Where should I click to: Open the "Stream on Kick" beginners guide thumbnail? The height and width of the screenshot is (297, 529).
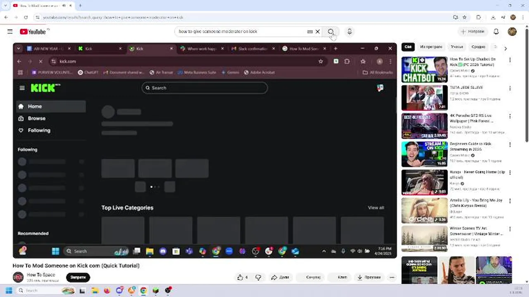click(x=424, y=154)
